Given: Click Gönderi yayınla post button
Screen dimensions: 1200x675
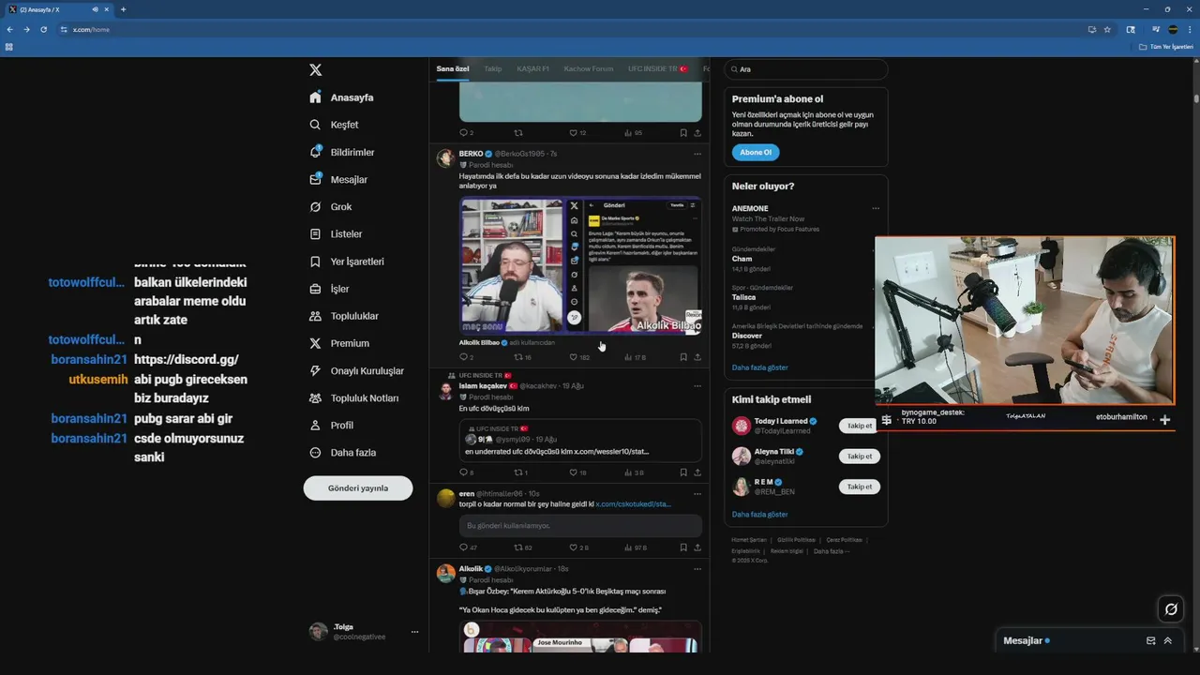Looking at the screenshot, I should [358, 487].
